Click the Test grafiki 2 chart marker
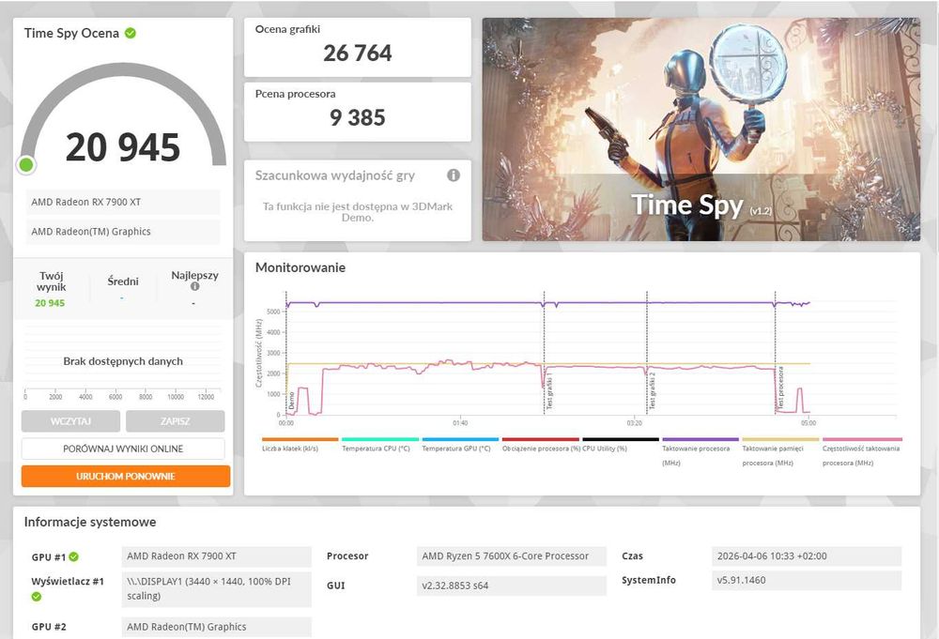Screen dimensions: 939x639 click(653, 392)
